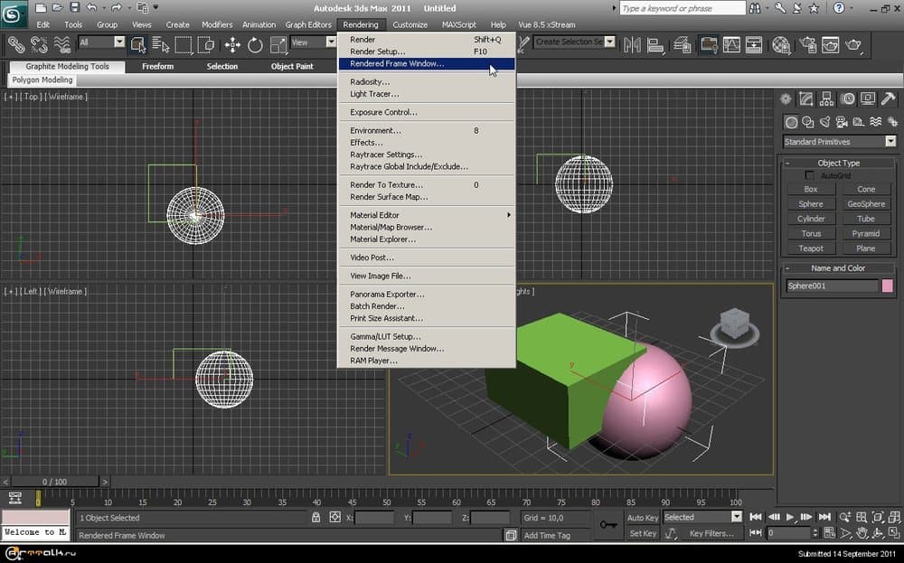904x563 pixels.
Task: Open the 3ds Max application button
Action: [x=14, y=14]
